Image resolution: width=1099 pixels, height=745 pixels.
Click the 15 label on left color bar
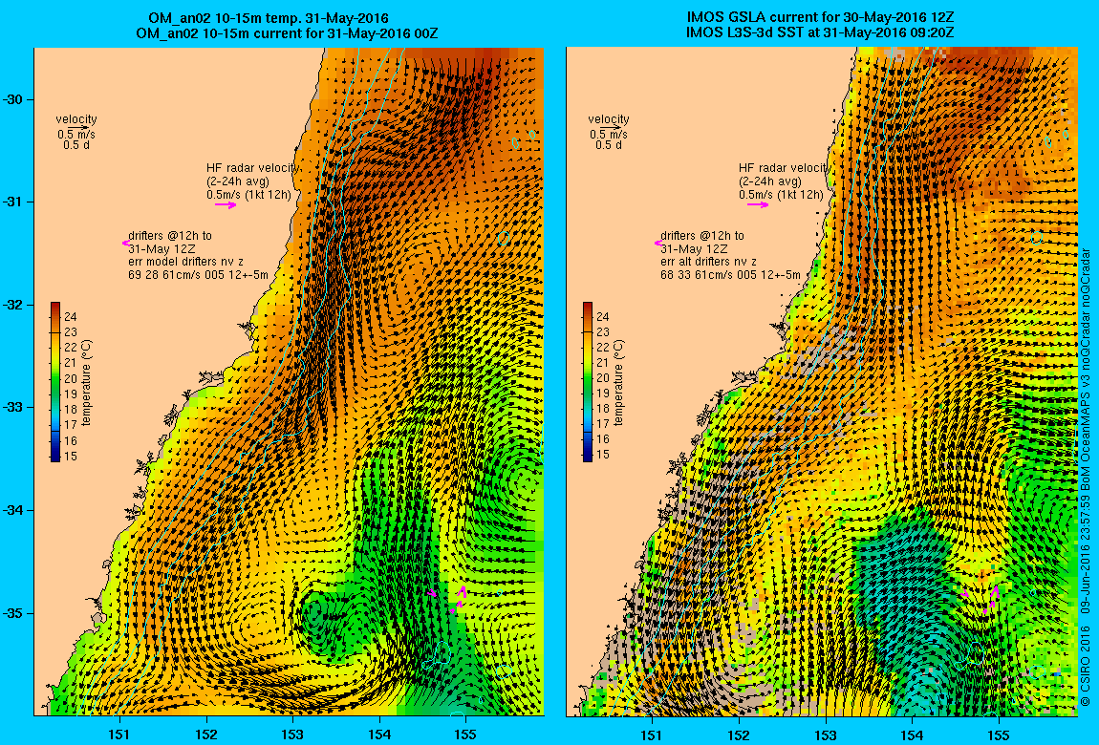click(71, 457)
